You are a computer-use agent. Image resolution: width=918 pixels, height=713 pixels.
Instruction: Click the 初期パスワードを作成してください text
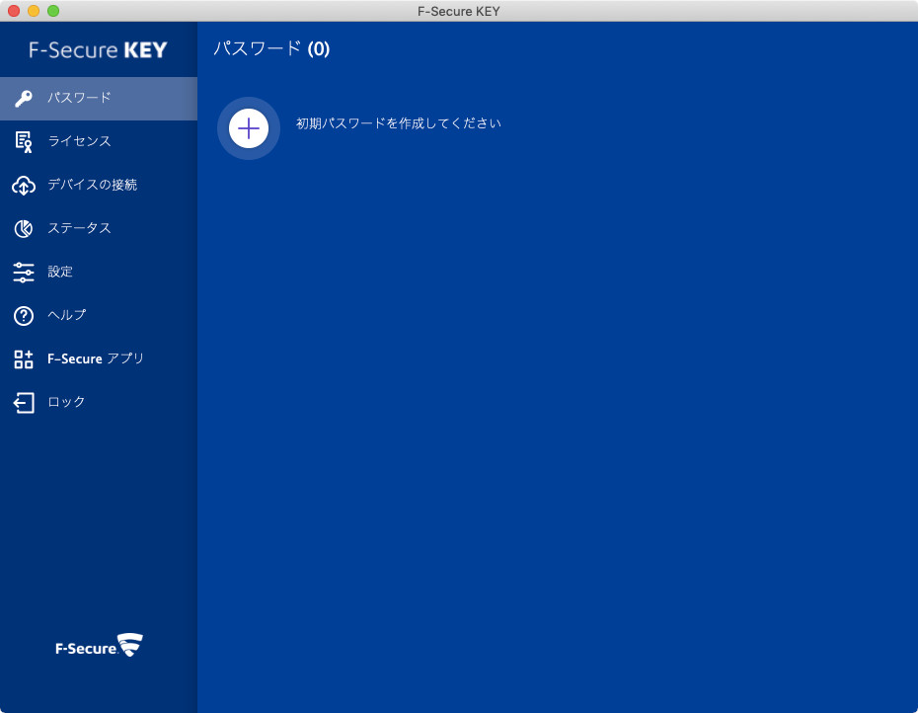point(399,123)
